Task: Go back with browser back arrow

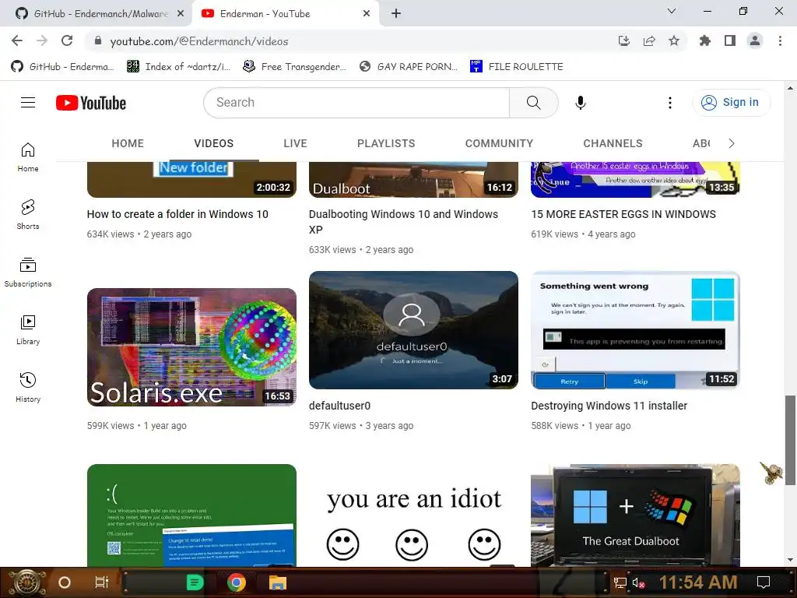Action: [17, 40]
